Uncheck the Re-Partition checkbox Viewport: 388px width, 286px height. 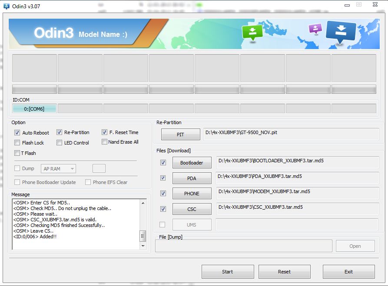[x=60, y=132]
